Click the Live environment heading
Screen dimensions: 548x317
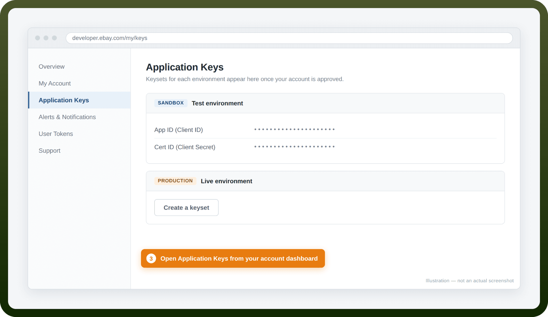coord(226,181)
